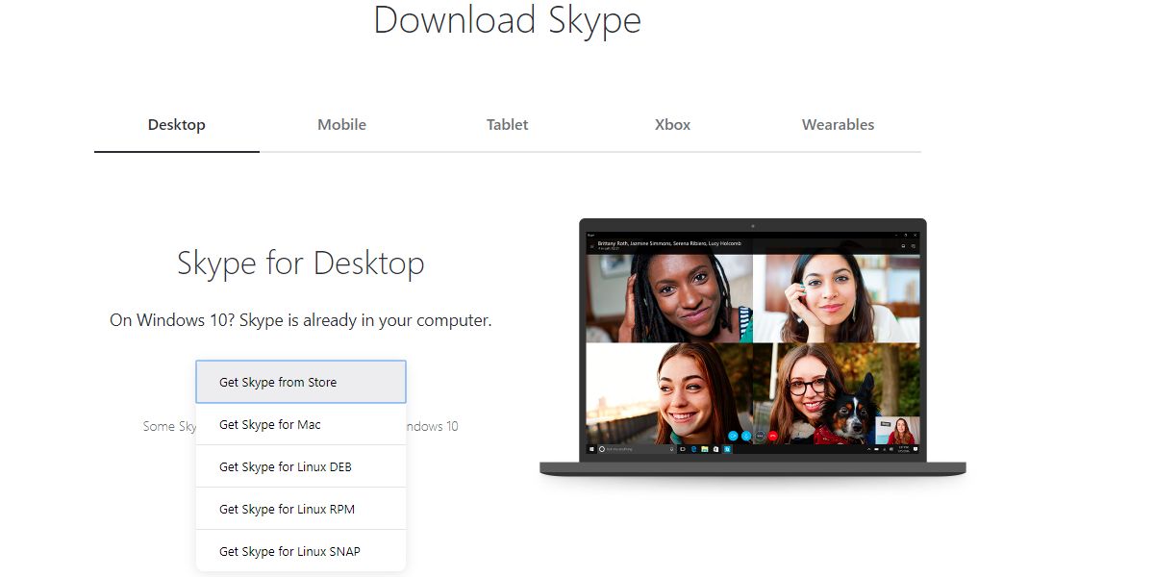Screen dimensions: 1154x577
Task: Click the laptop Skype call image
Action: [x=753, y=348]
